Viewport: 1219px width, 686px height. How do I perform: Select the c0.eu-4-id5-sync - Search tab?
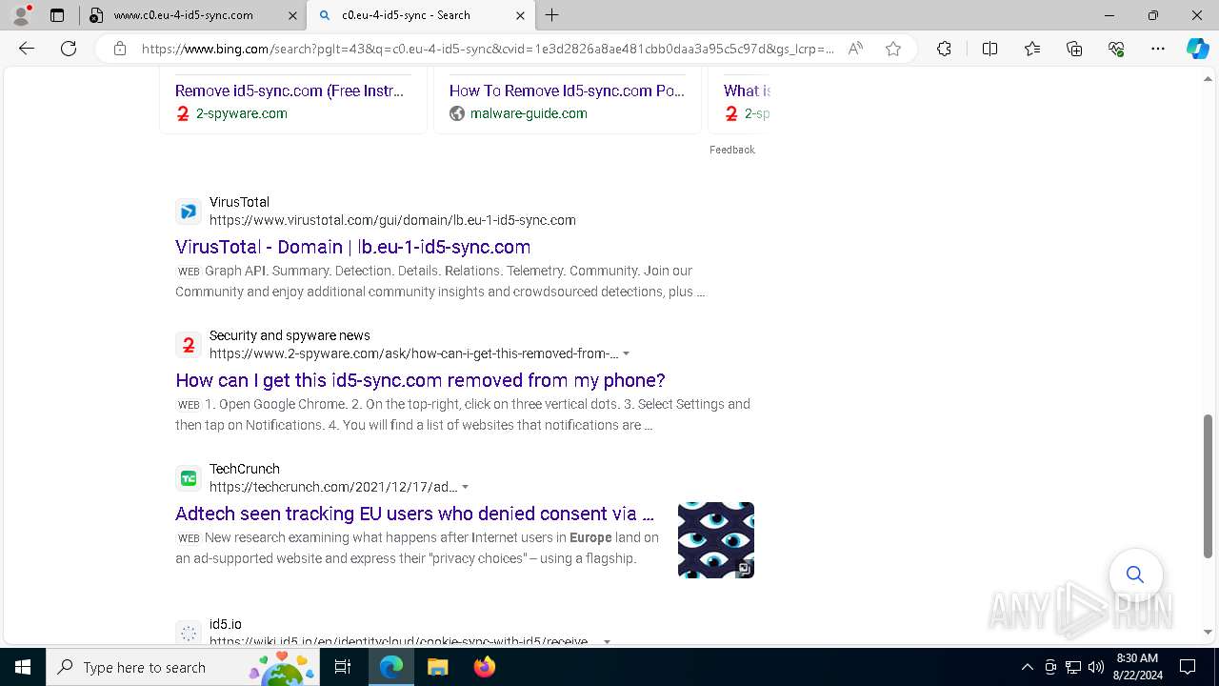click(419, 15)
